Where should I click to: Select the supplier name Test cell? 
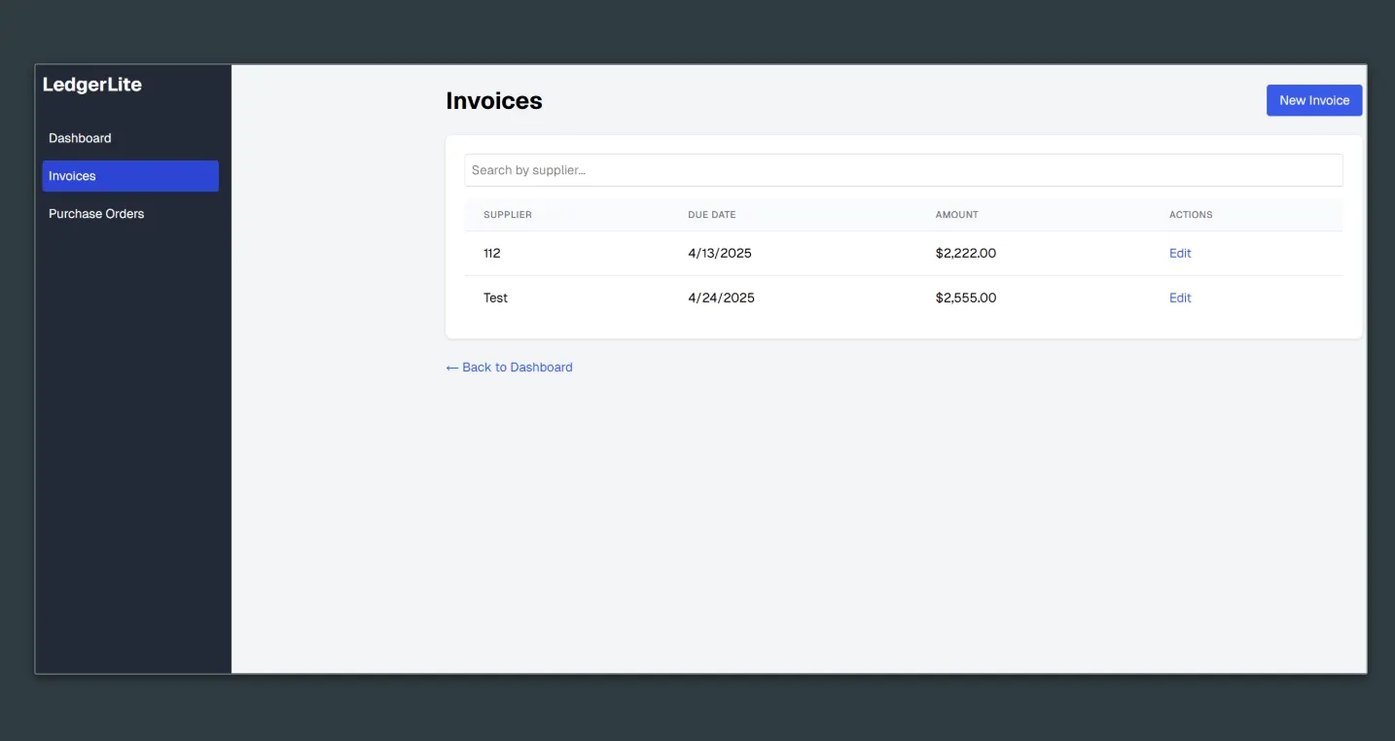pos(495,298)
